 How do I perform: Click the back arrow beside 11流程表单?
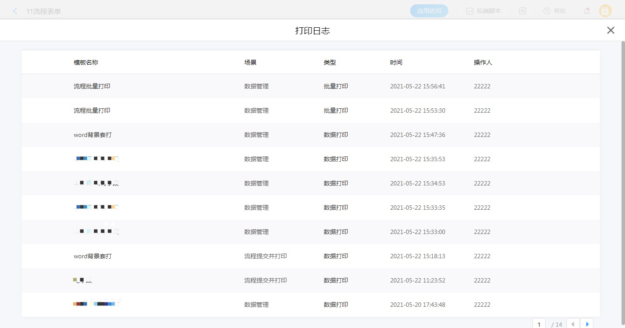click(x=15, y=11)
